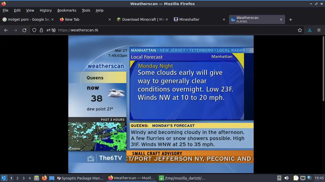Open the /tmp/mozilla_dartz0 archive window in taskbar
The height and width of the screenshot is (182, 325).
point(182,178)
